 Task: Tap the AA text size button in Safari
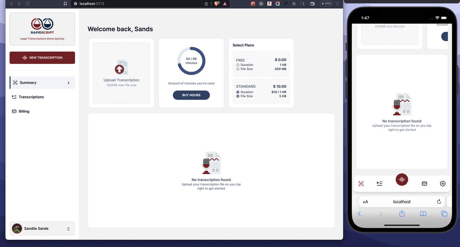click(x=365, y=202)
